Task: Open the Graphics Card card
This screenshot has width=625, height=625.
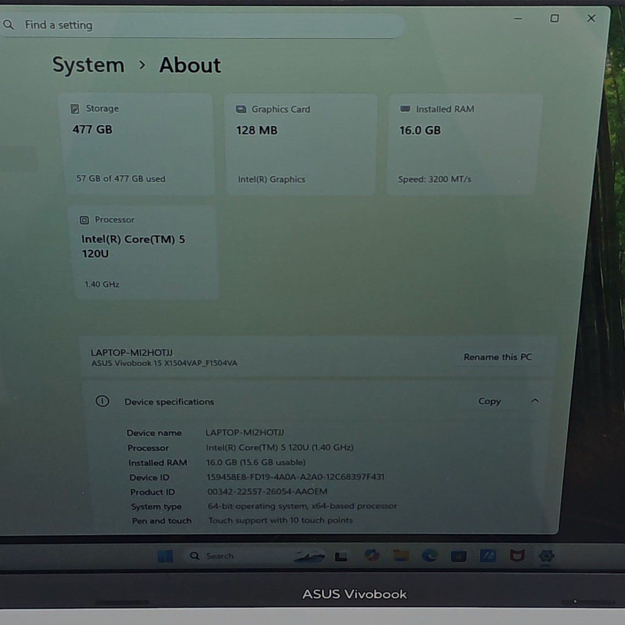Action: (x=301, y=144)
